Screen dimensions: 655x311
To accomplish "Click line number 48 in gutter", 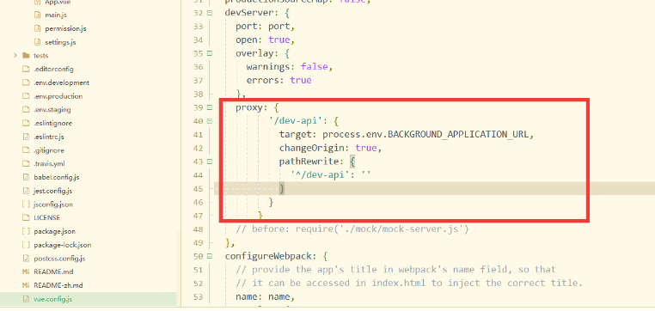I will click(198, 229).
